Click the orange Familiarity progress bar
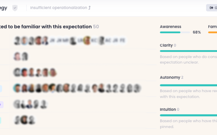Screen dimensions: 217x135 (213, 32)
